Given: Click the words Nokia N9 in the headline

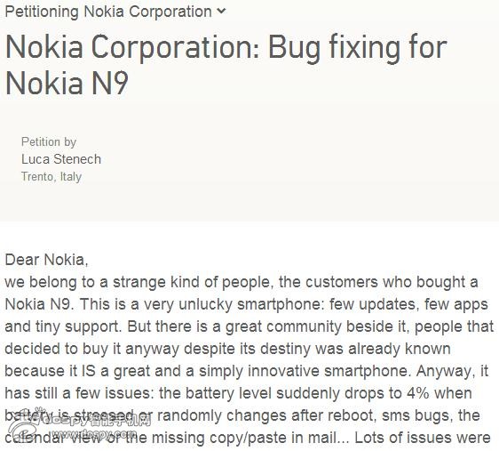Looking at the screenshot, I should [x=67, y=83].
